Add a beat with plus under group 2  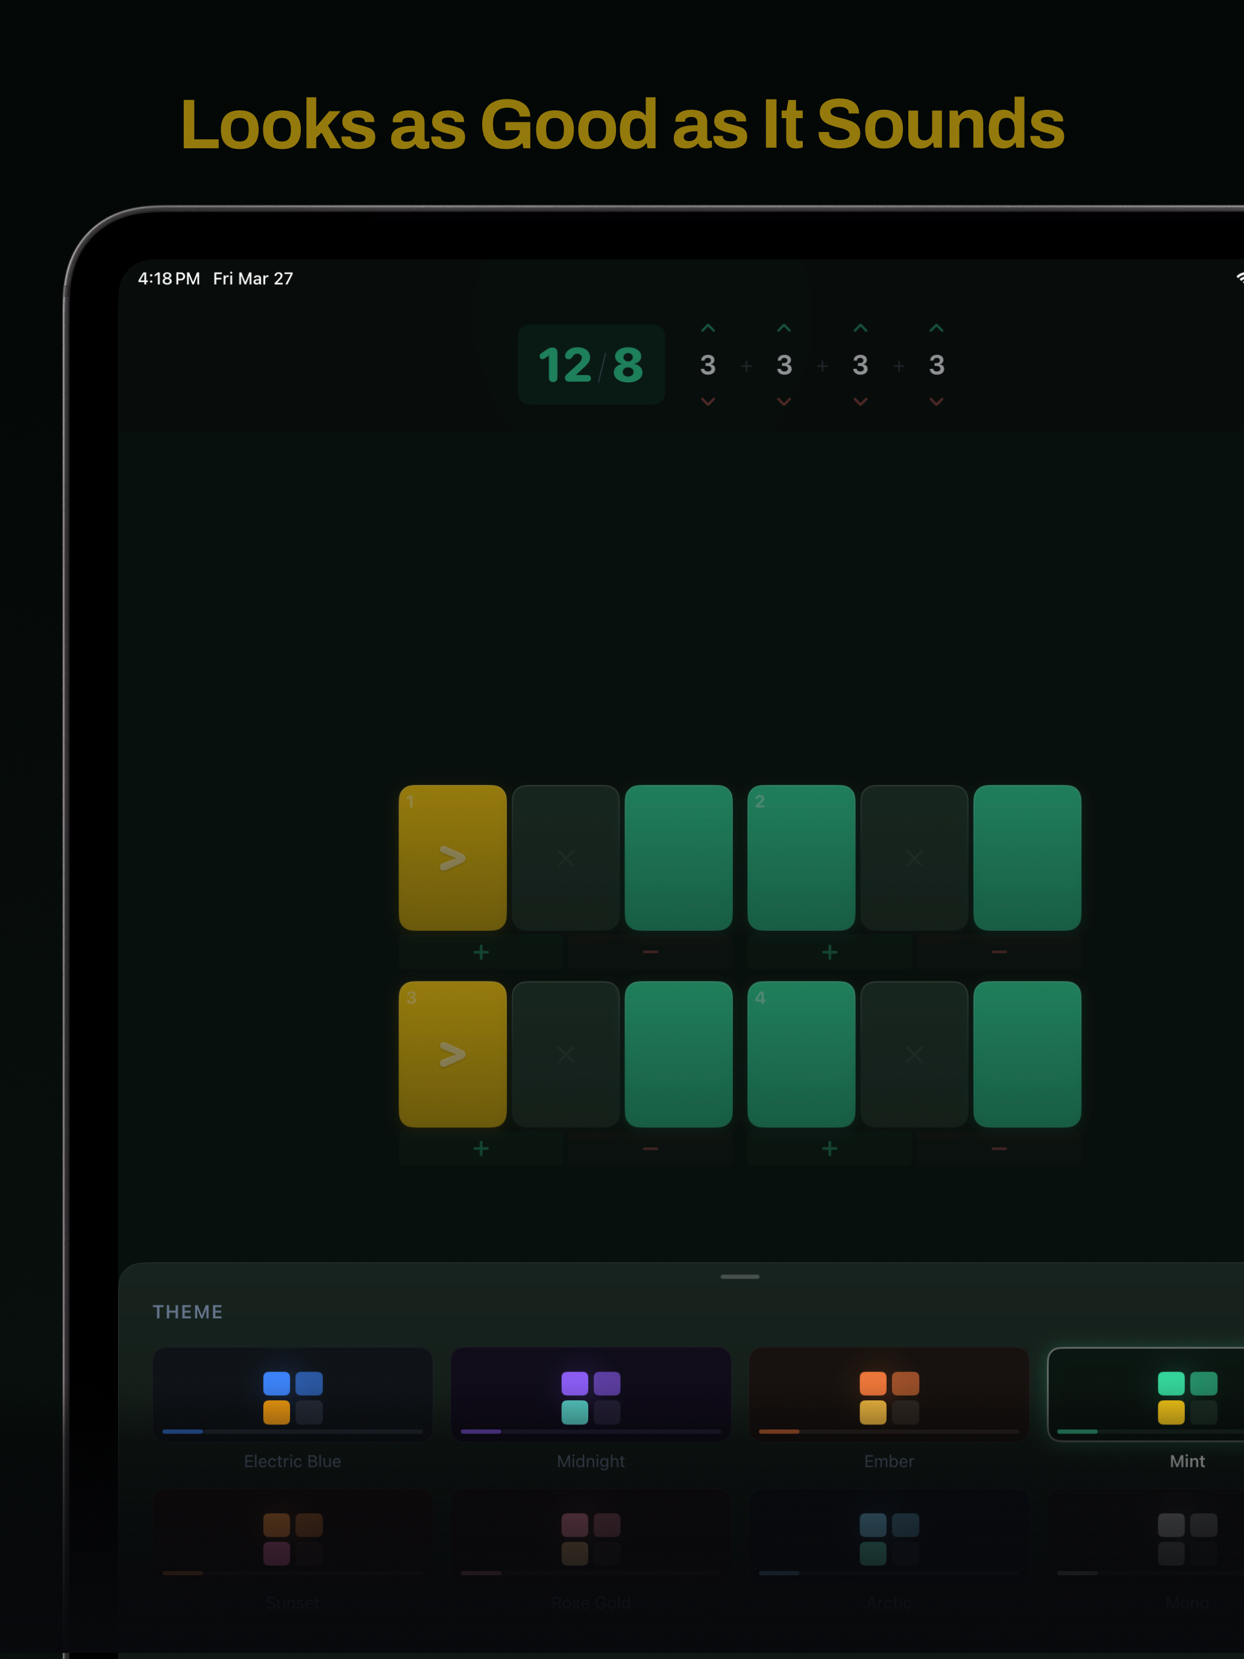[x=829, y=952]
